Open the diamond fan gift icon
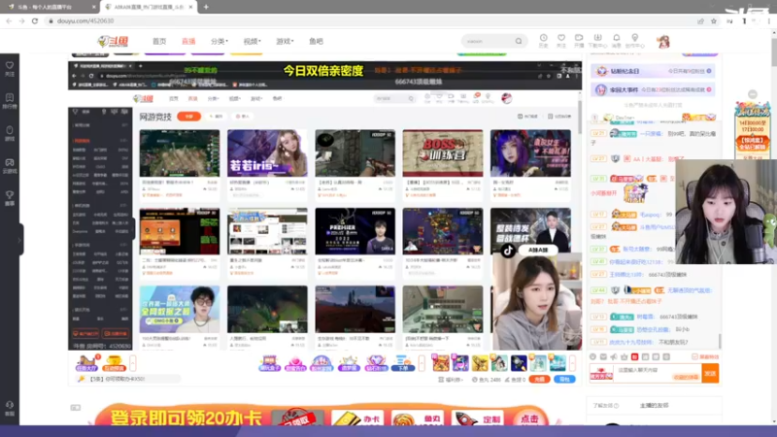This screenshot has height=437, width=777. (x=376, y=363)
